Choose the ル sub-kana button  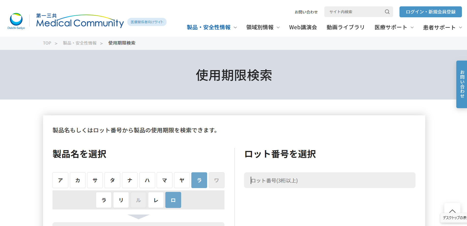pyautogui.click(x=139, y=200)
